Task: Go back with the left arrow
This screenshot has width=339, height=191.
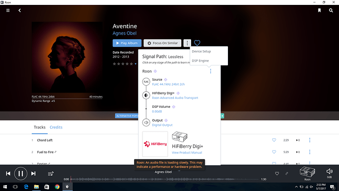Action: click(20, 10)
